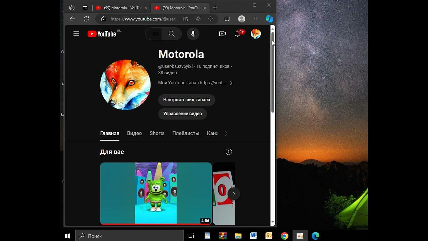
Task: Click the page vertical scrollbar thumb
Action: click(x=273, y=72)
